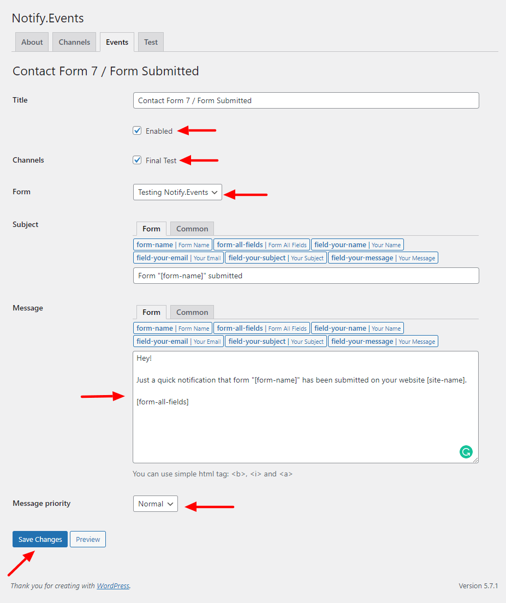Click the Save Changes button
Screen dimensions: 506x603
coord(40,539)
